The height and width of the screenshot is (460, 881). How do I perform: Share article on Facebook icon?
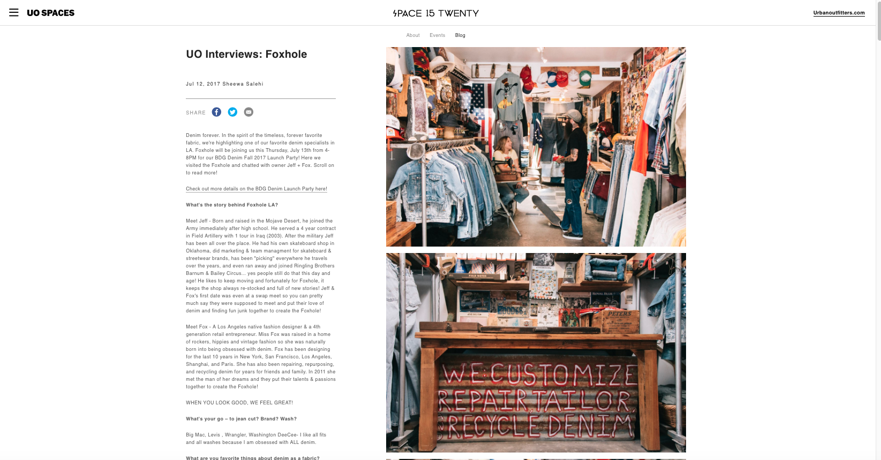click(216, 112)
